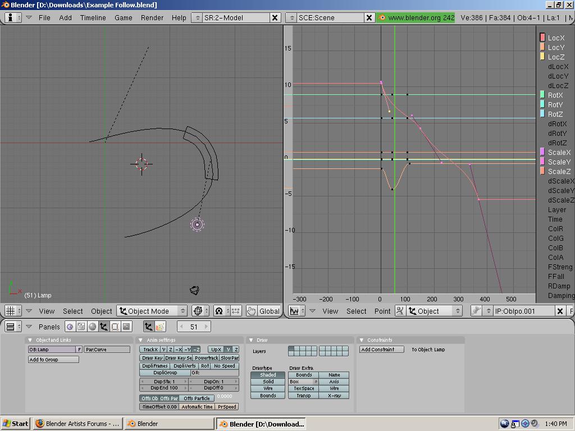
Task: Delete the IP:ObIpo.001 datablock link (X)
Action: coord(560,311)
